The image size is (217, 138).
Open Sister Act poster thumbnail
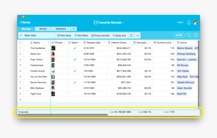[x=53, y=54]
